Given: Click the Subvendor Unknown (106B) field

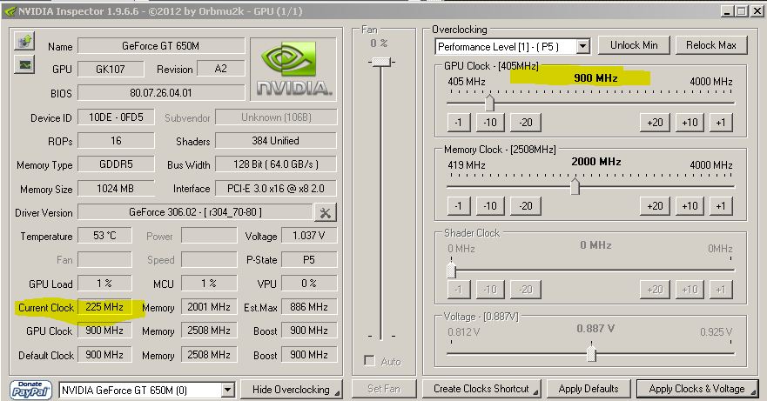Looking at the screenshot, I should pyautogui.click(x=276, y=117).
